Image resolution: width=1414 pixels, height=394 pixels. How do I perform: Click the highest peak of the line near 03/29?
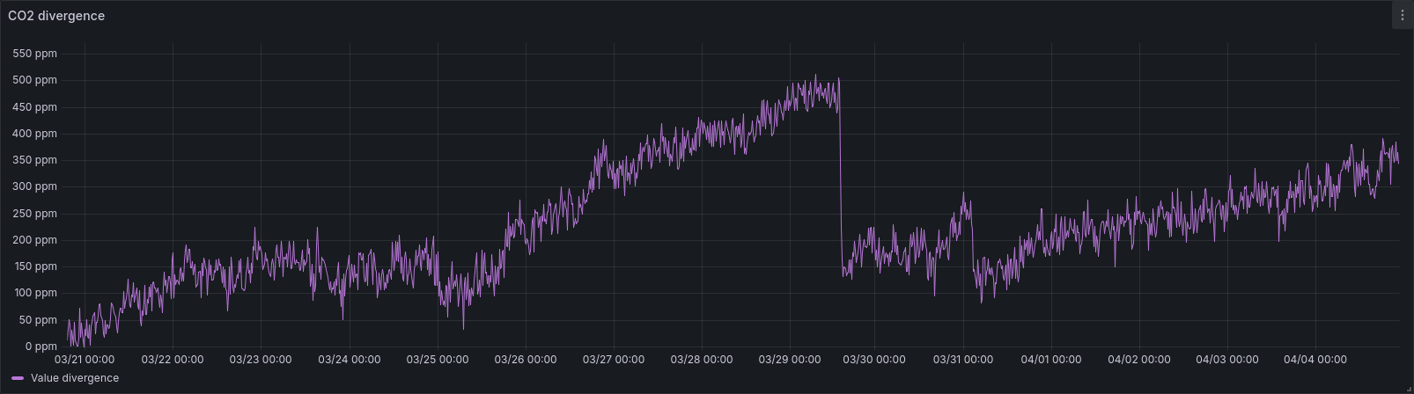(x=815, y=76)
